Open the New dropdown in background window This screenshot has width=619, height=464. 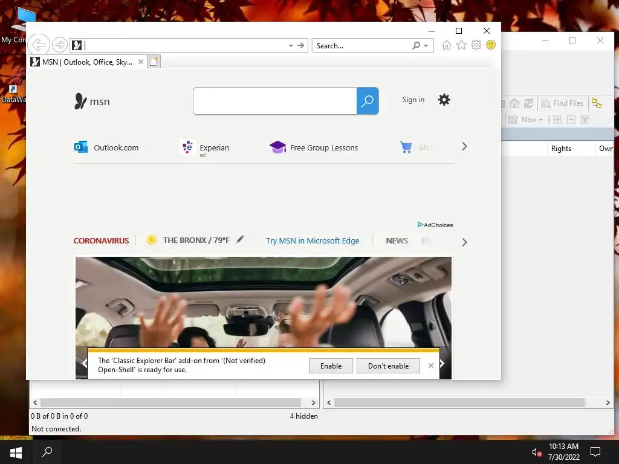525,120
